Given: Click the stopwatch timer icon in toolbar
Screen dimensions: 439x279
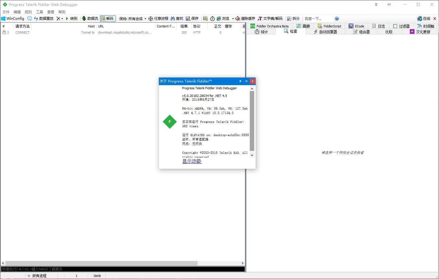Looking at the screenshot, I should pyautogui.click(x=212, y=19).
